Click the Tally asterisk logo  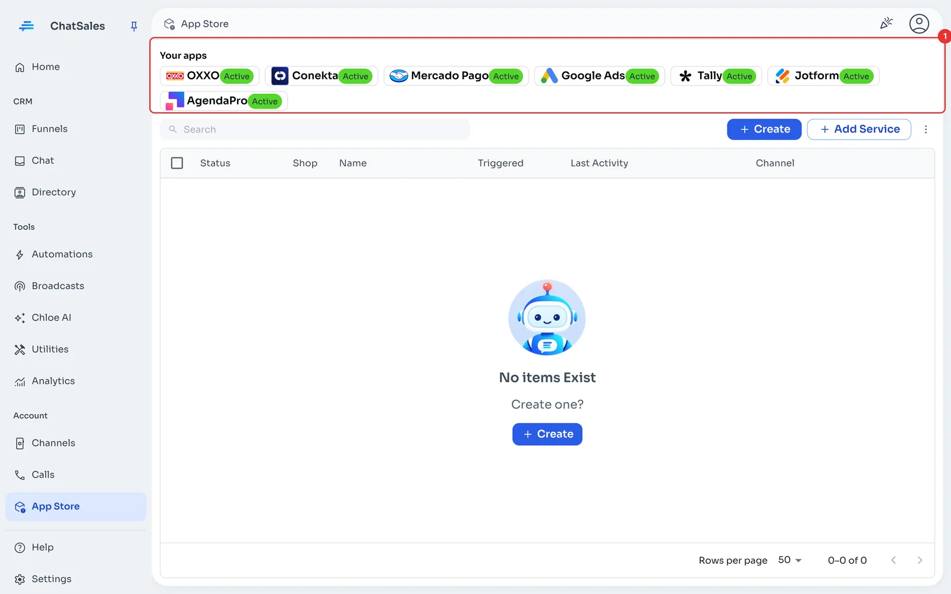click(685, 76)
